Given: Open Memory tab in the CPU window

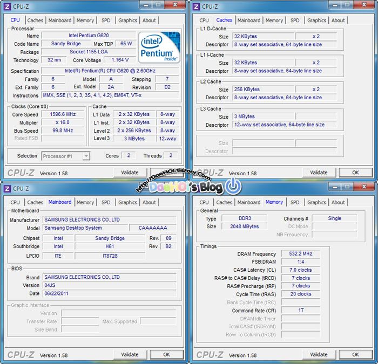Looking at the screenshot, I should click(85, 20).
